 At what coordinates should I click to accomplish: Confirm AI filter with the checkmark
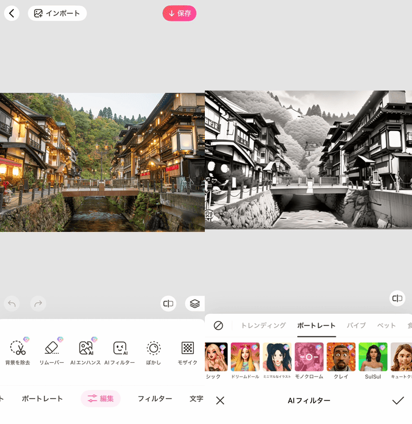click(398, 400)
